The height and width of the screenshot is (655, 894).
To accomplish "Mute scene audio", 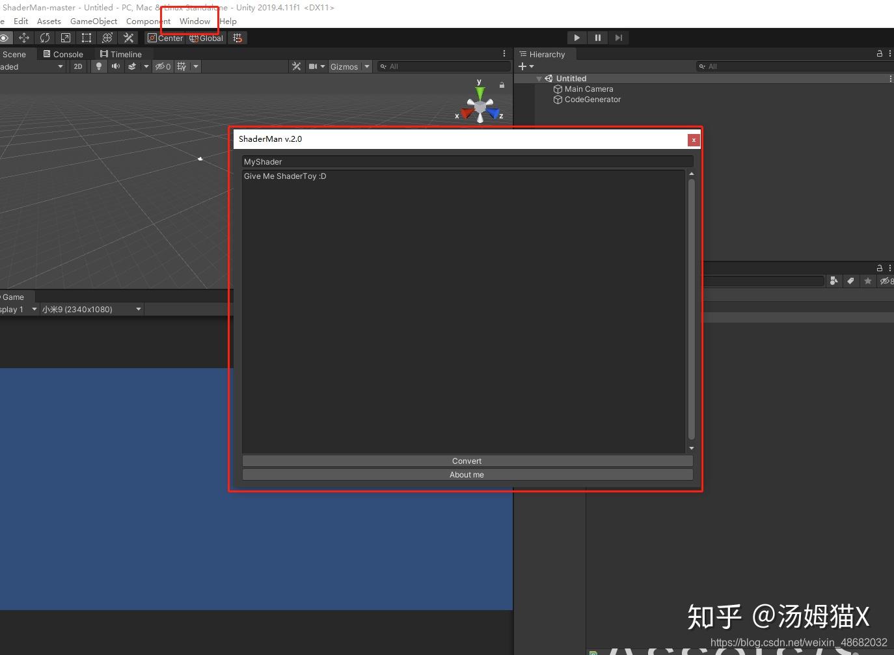I will click(x=115, y=66).
